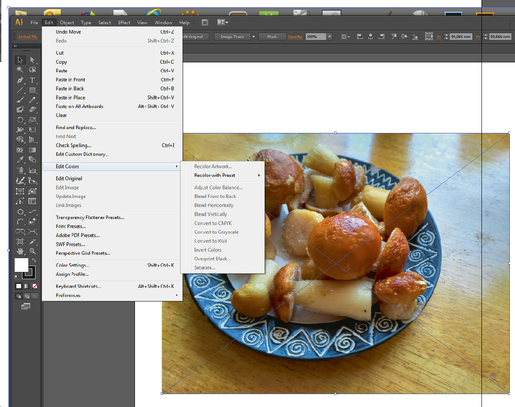Reset to Default Fill and Stroke
Screen dimensions: 515x407
pyautogui.click(x=16, y=277)
